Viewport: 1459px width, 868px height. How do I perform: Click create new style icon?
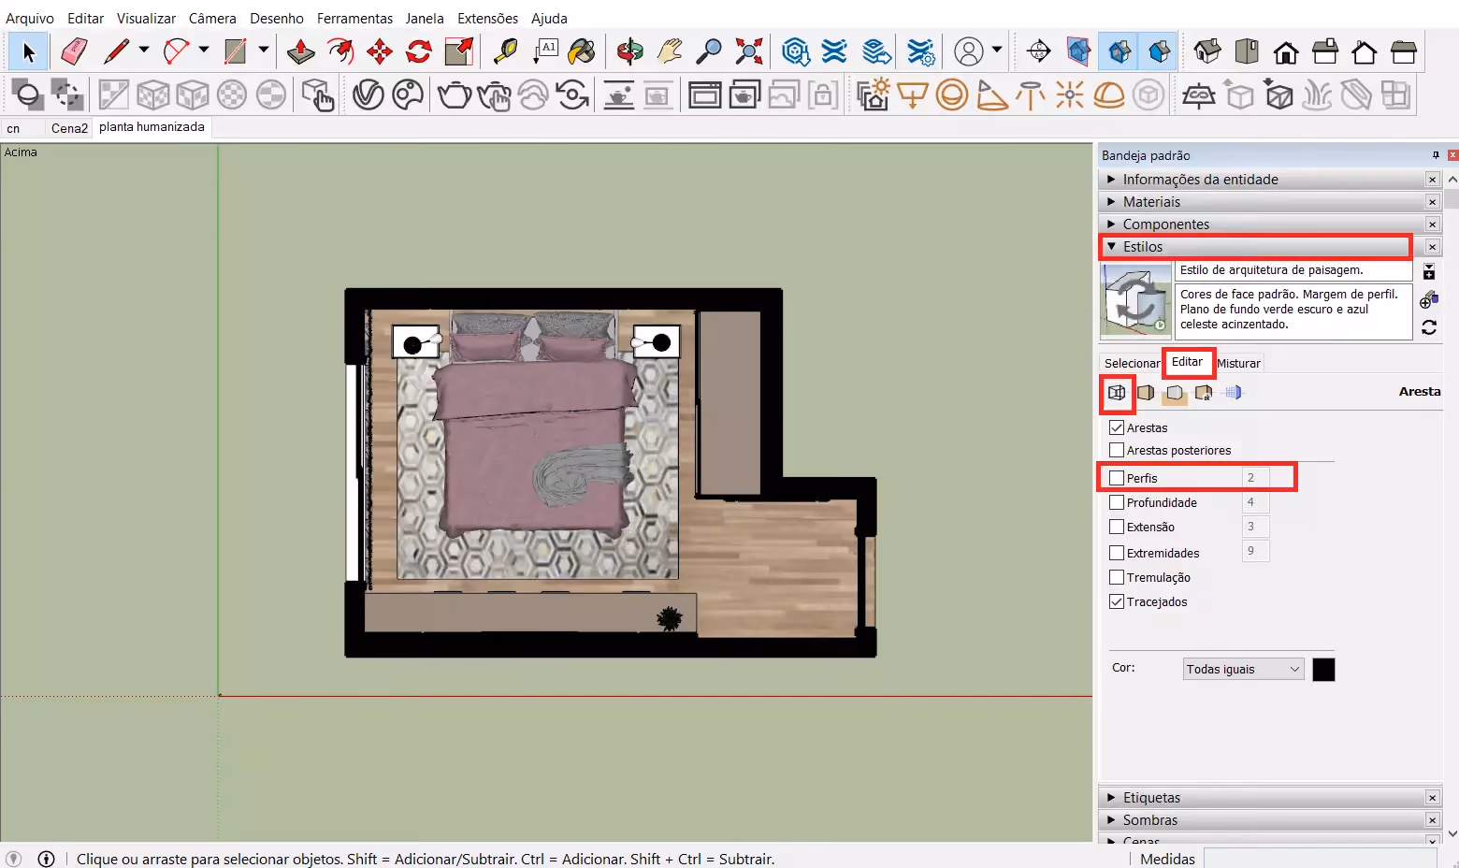(x=1429, y=300)
